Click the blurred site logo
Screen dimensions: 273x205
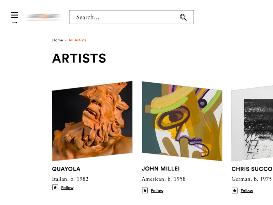coord(43,17)
